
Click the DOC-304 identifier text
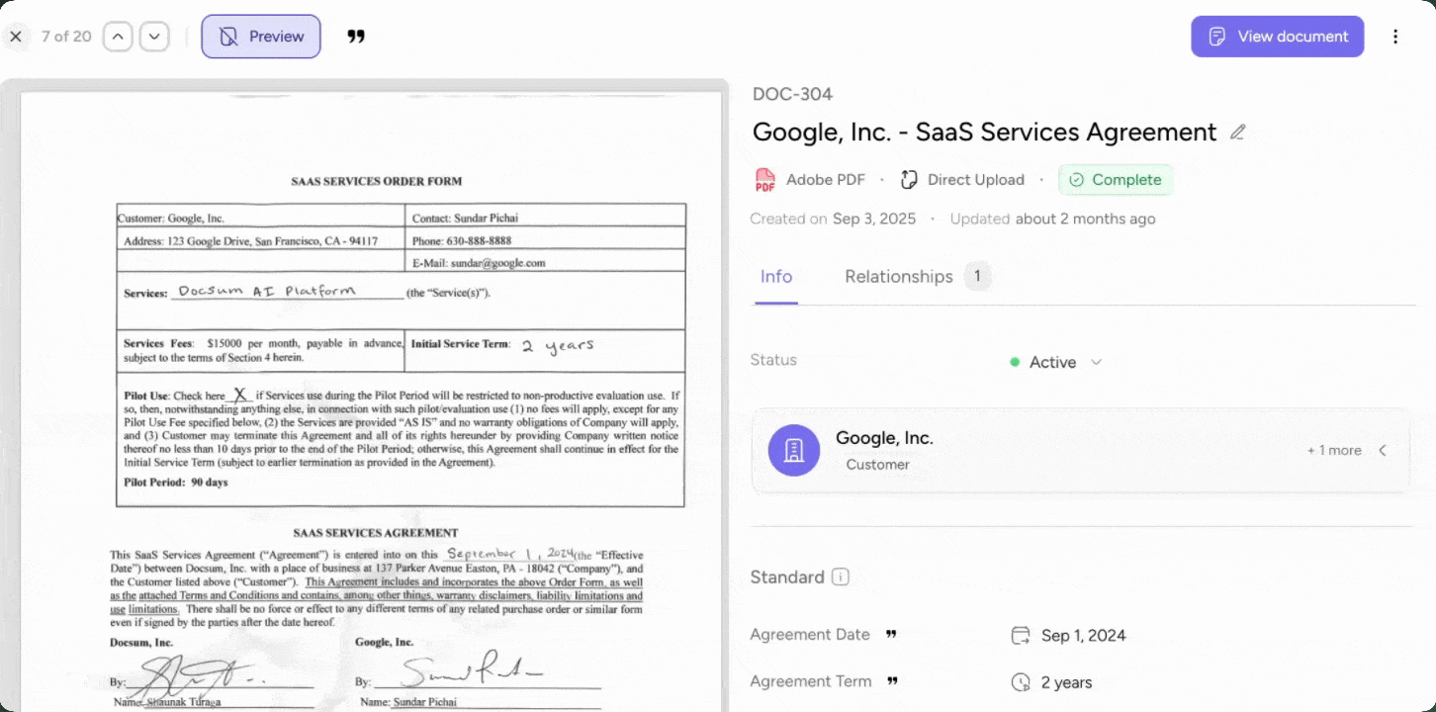(x=792, y=94)
